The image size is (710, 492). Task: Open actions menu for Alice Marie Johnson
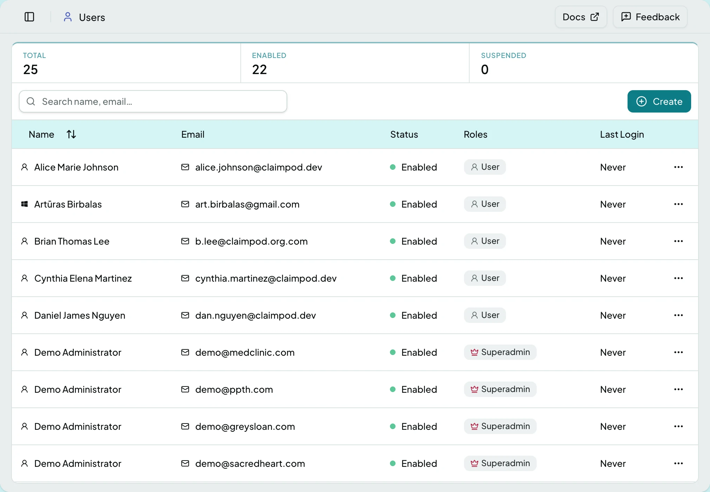point(678,167)
